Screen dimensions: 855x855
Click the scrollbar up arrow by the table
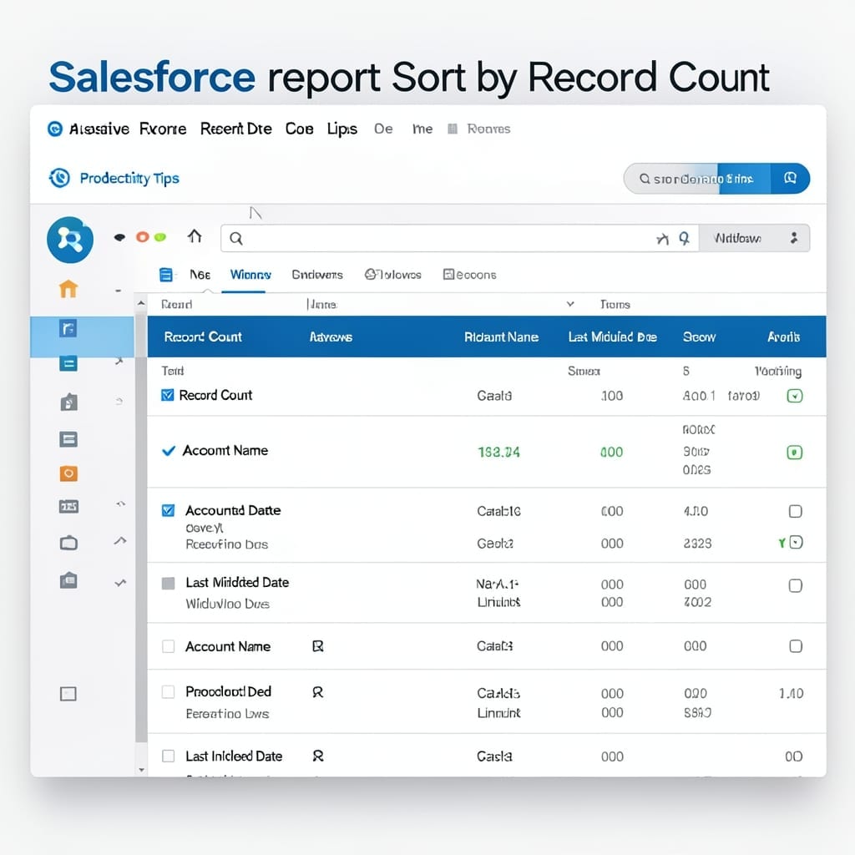(141, 303)
